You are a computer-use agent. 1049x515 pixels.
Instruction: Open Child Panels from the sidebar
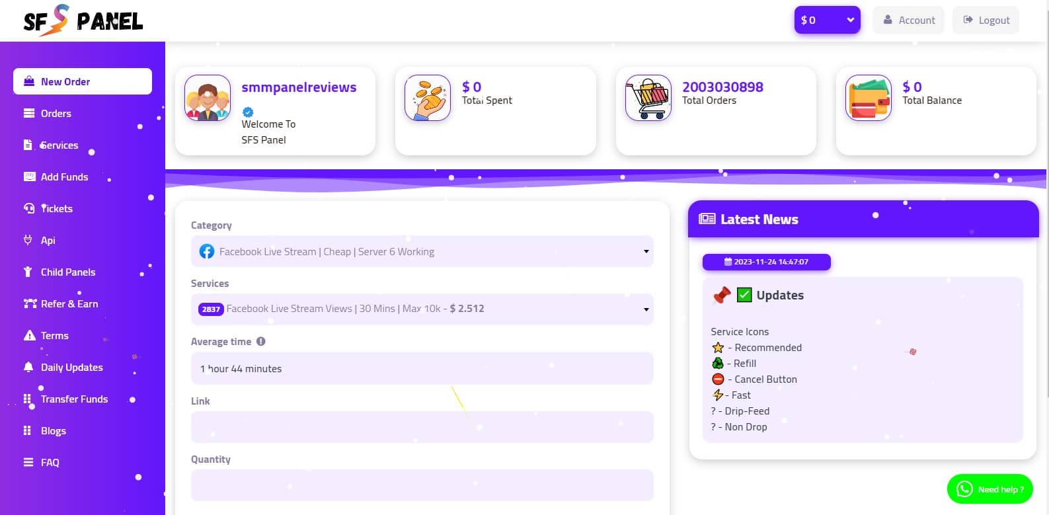[67, 272]
